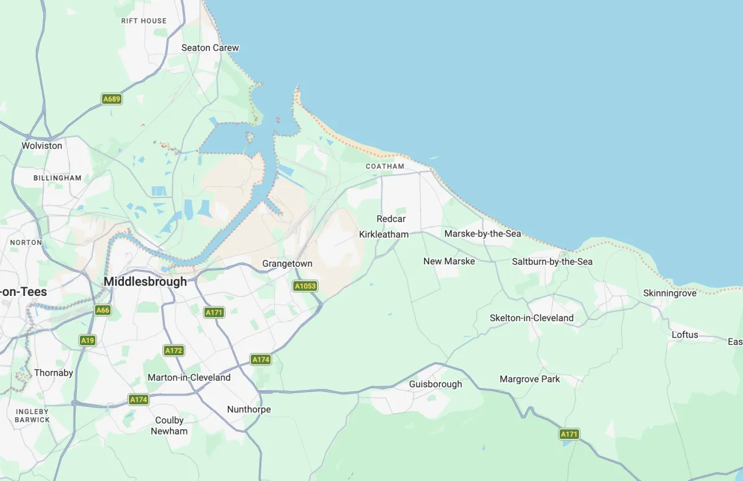This screenshot has width=743, height=481.
Task: Select the Margrove Park label
Action: click(x=530, y=379)
